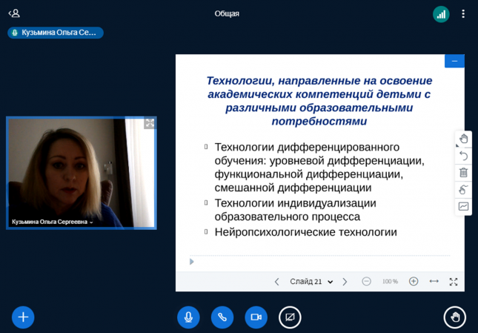Click the slide title Технологии, направленные на освоение
The image size is (478, 333).
click(319, 101)
